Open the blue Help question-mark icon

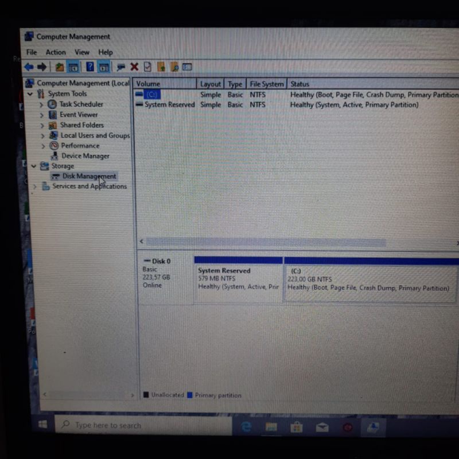(90, 67)
